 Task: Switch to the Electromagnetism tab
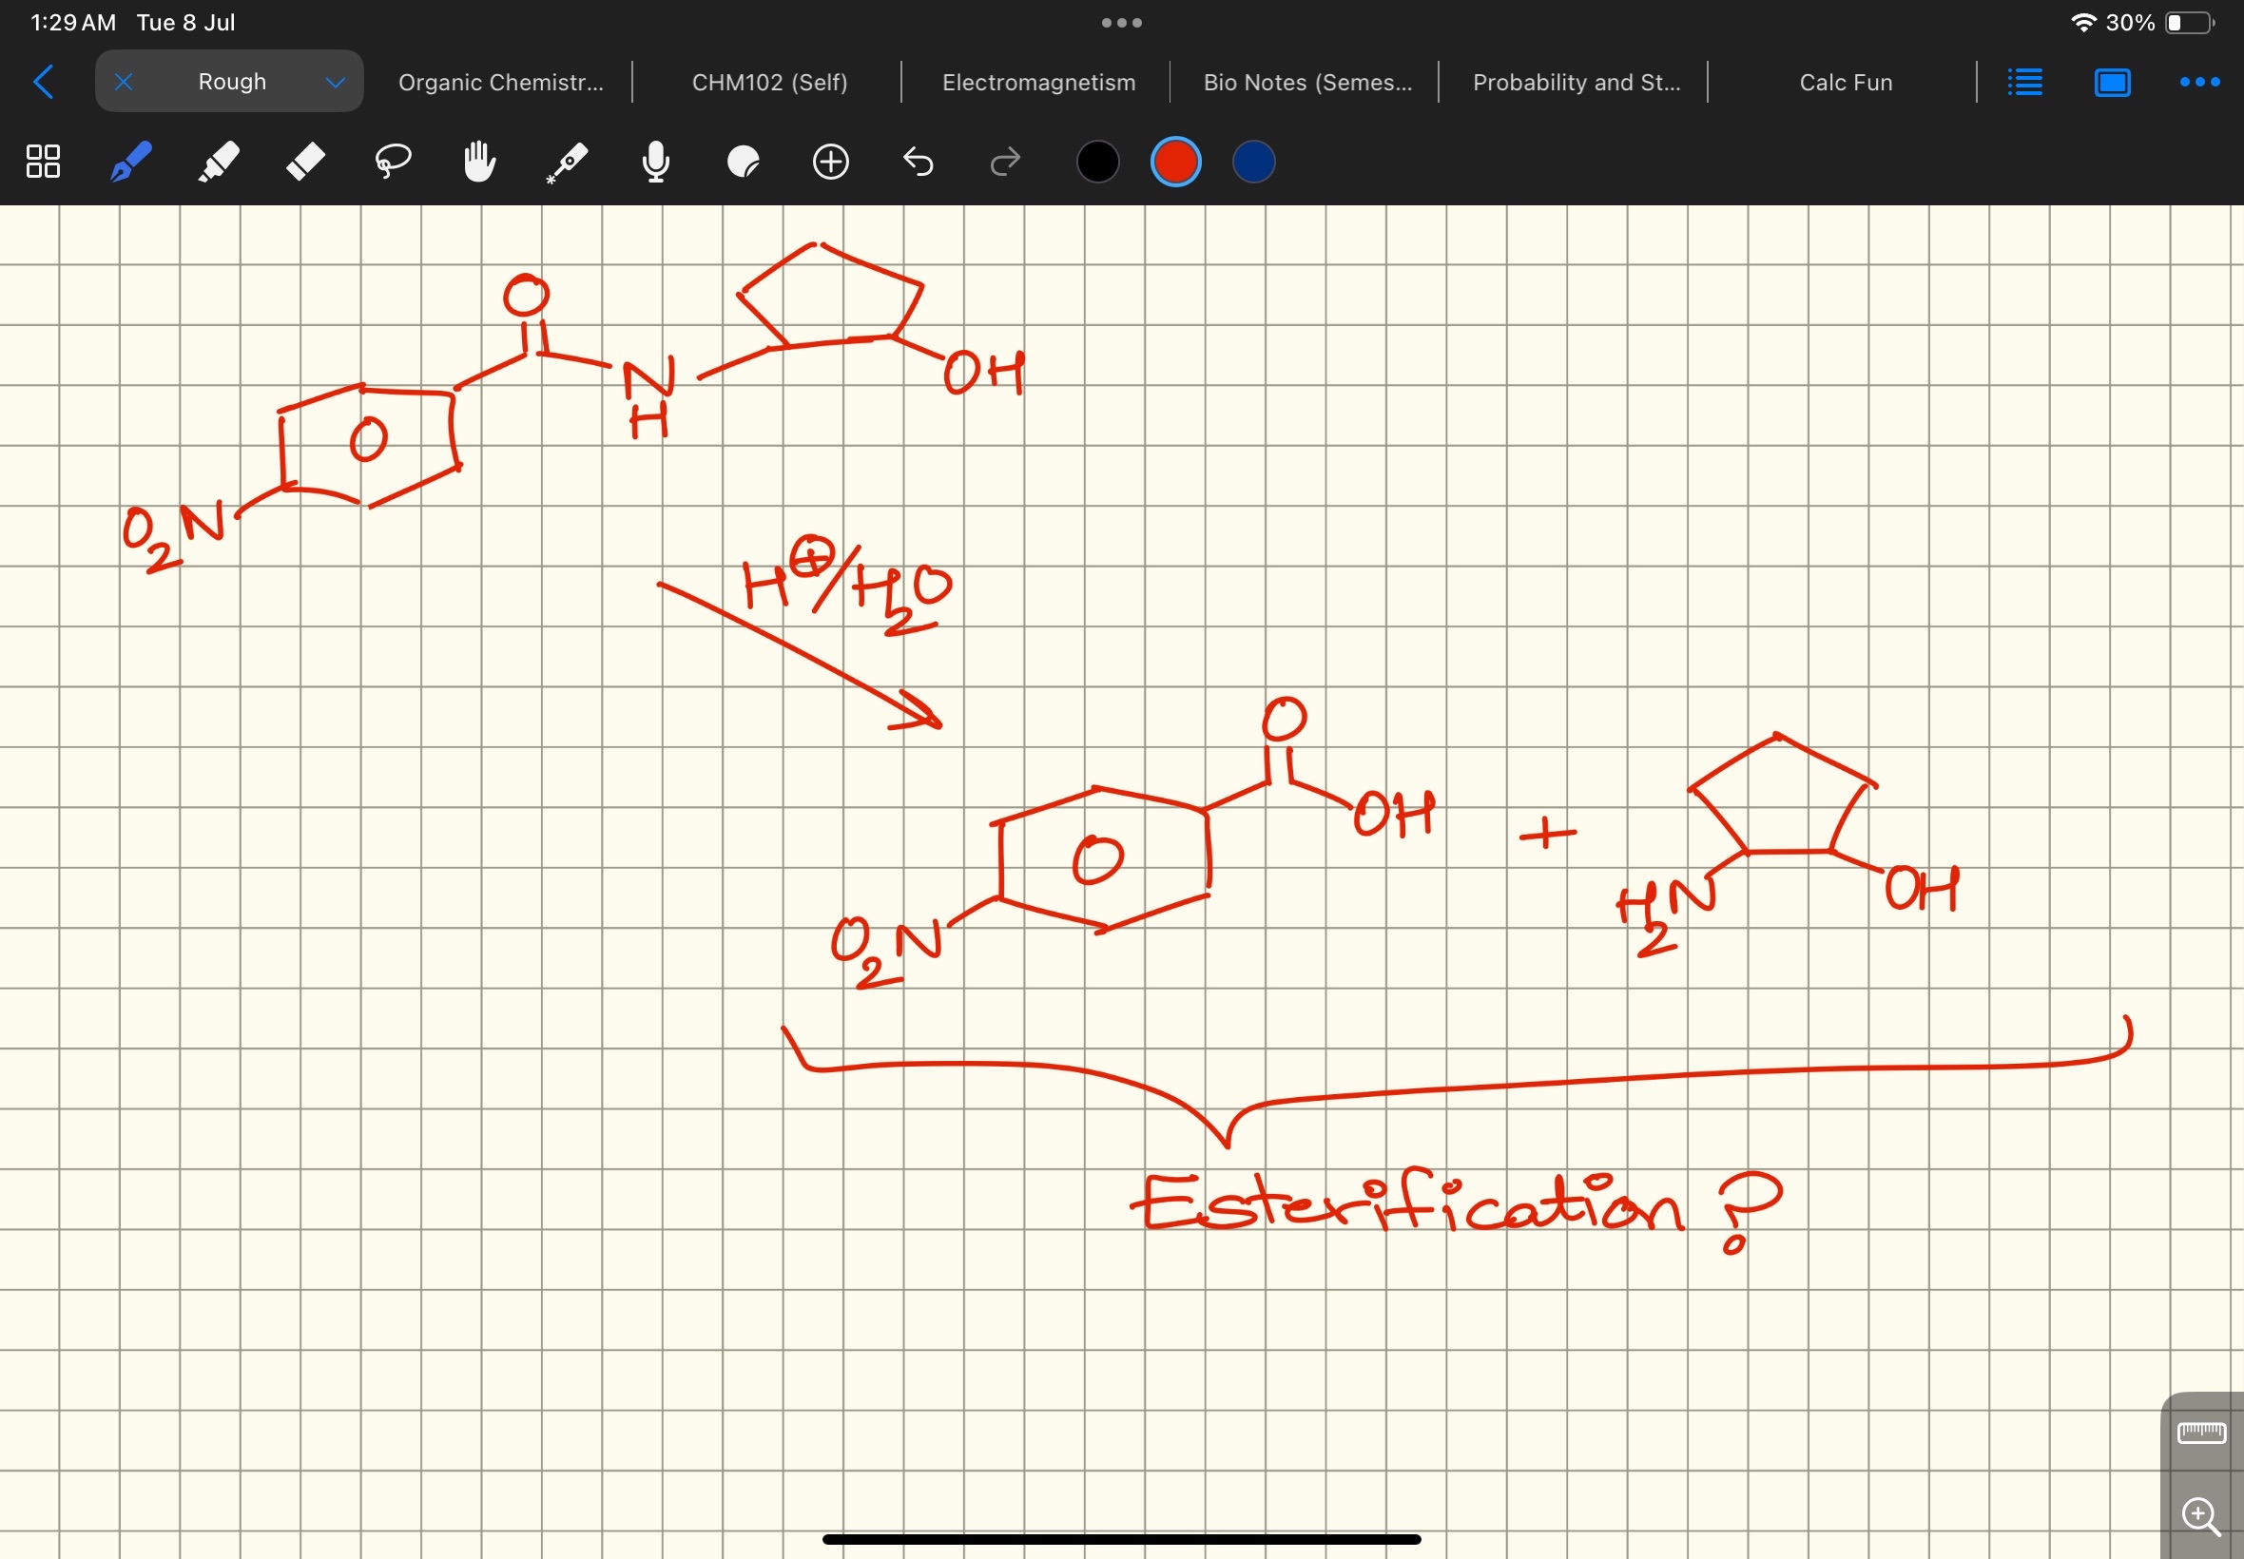click(1037, 82)
